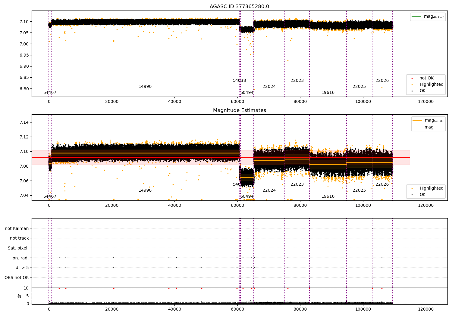
Task: Click OBSID label 19616 in middle plot
Action: [328, 197]
